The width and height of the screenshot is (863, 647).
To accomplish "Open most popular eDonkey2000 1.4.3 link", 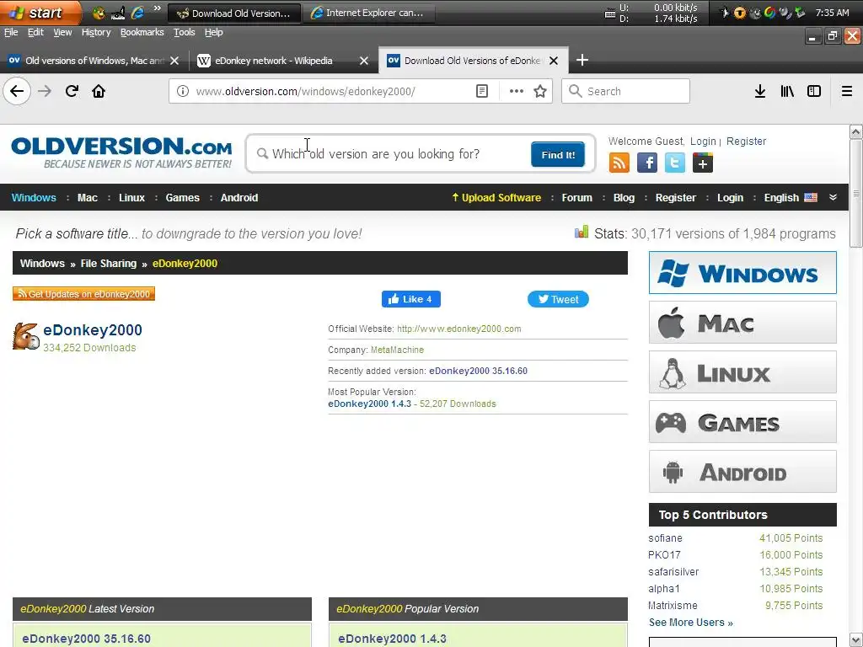I will pos(369,404).
